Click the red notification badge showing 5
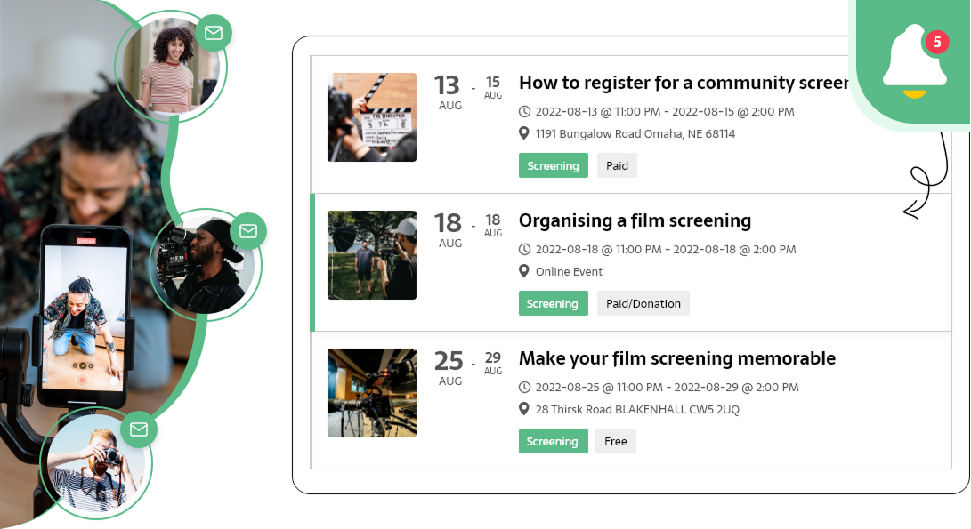This screenshot has width=971, height=529. pos(936,41)
